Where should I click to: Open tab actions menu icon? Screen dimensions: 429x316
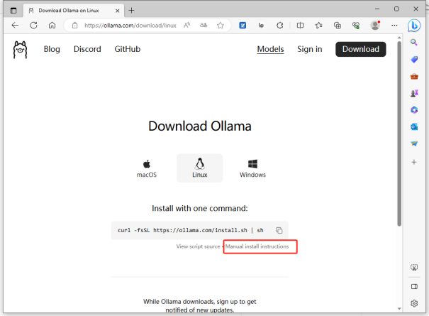13,11
